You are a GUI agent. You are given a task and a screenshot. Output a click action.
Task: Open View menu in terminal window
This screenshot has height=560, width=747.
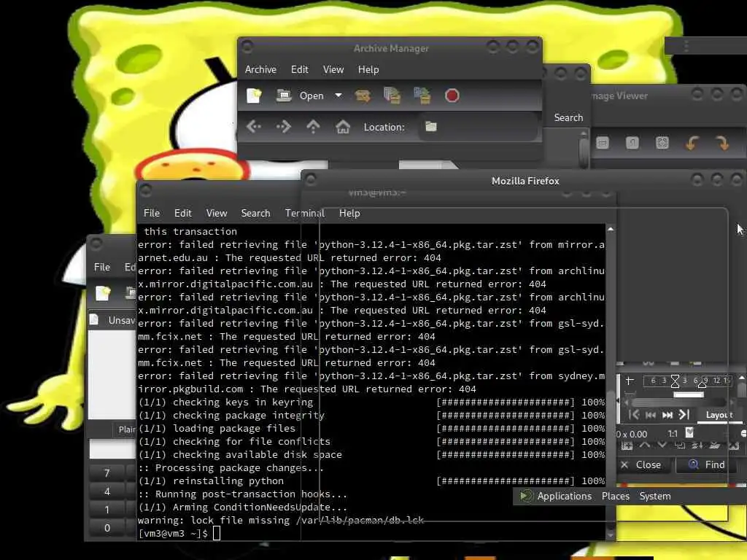point(216,214)
